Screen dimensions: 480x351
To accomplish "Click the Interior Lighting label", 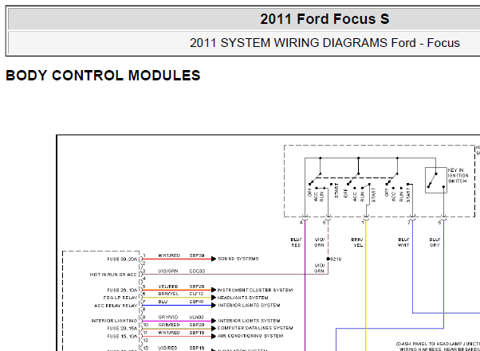I will tap(114, 321).
